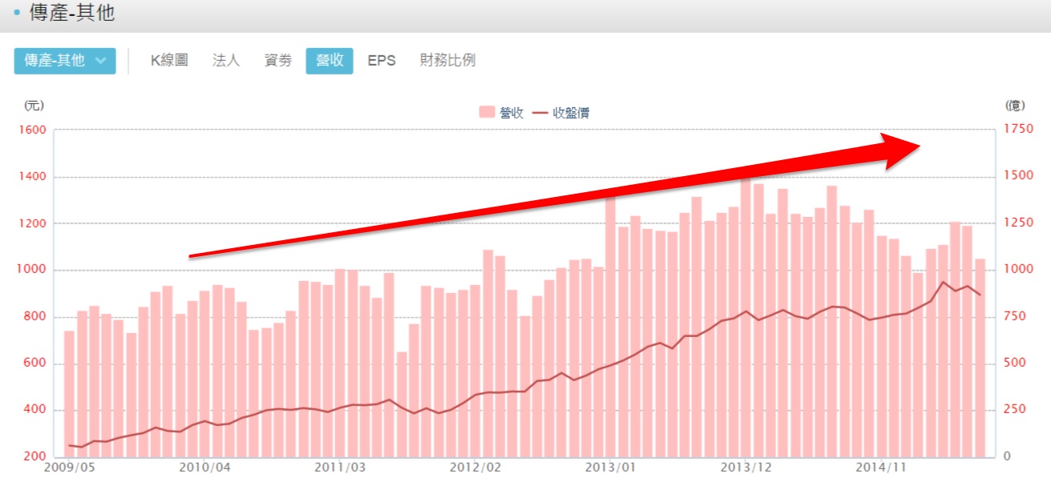The width and height of the screenshot is (1051, 494).
Task: Click the blue bullet beside page title
Action: tap(17, 14)
